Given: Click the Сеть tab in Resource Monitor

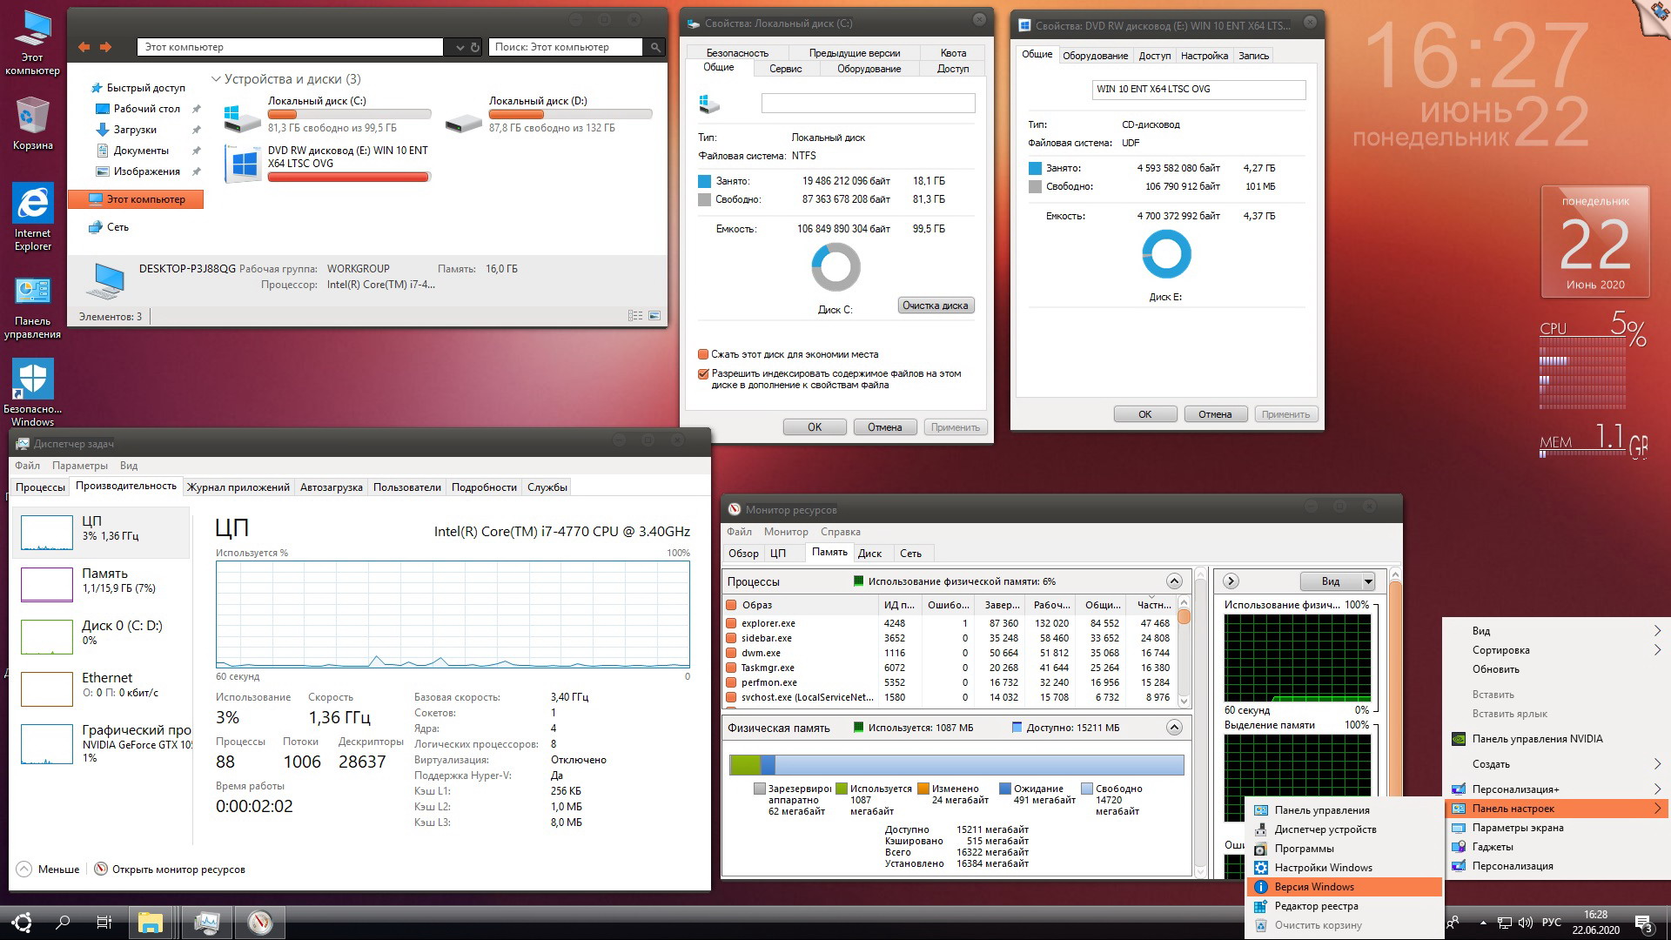Looking at the screenshot, I should (911, 554).
